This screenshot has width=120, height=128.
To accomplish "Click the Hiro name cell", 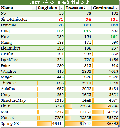I will pyautogui.click(x=19, y=37).
